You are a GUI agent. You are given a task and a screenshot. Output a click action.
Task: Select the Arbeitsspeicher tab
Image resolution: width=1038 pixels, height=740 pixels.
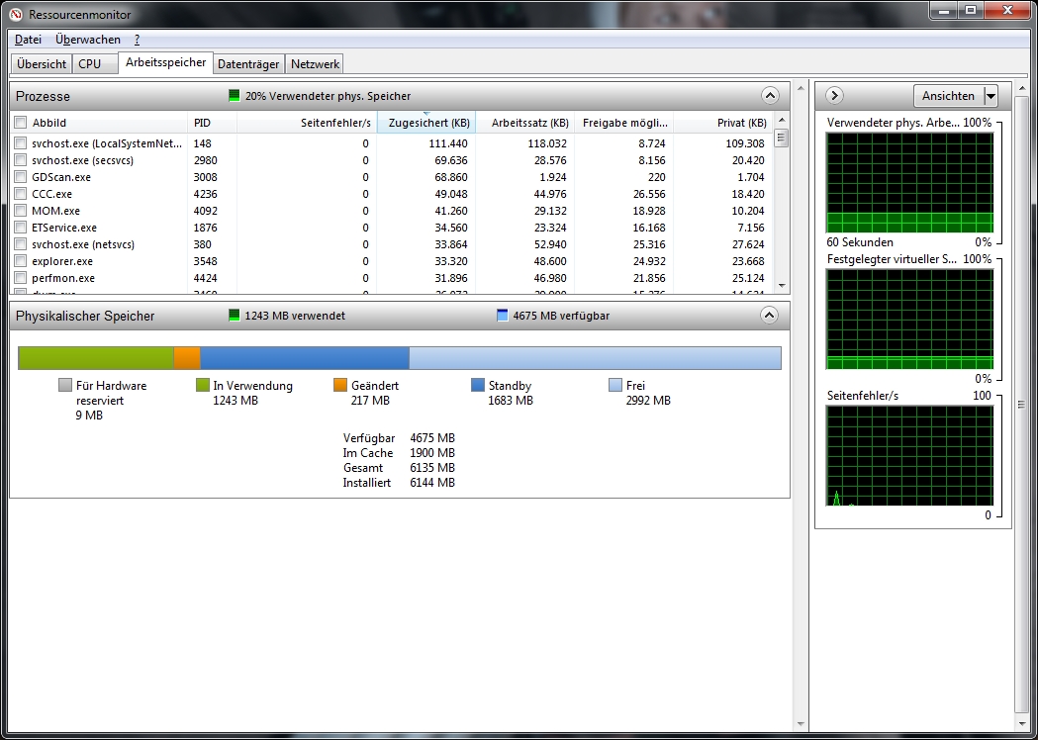165,63
